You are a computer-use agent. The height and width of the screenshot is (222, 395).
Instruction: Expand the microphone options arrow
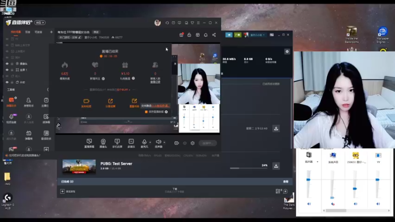(x=150, y=142)
